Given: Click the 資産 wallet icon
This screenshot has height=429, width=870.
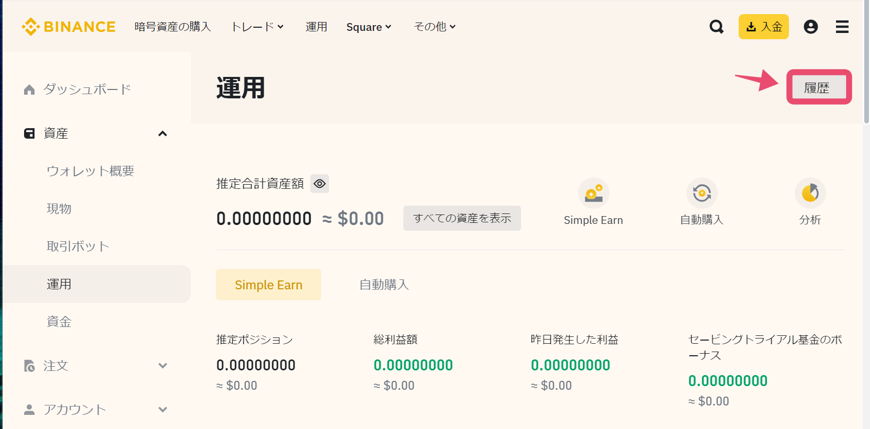Looking at the screenshot, I should (x=29, y=133).
